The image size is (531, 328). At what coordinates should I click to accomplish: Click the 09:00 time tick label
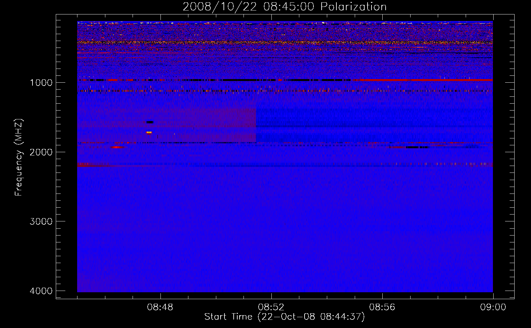click(493, 307)
